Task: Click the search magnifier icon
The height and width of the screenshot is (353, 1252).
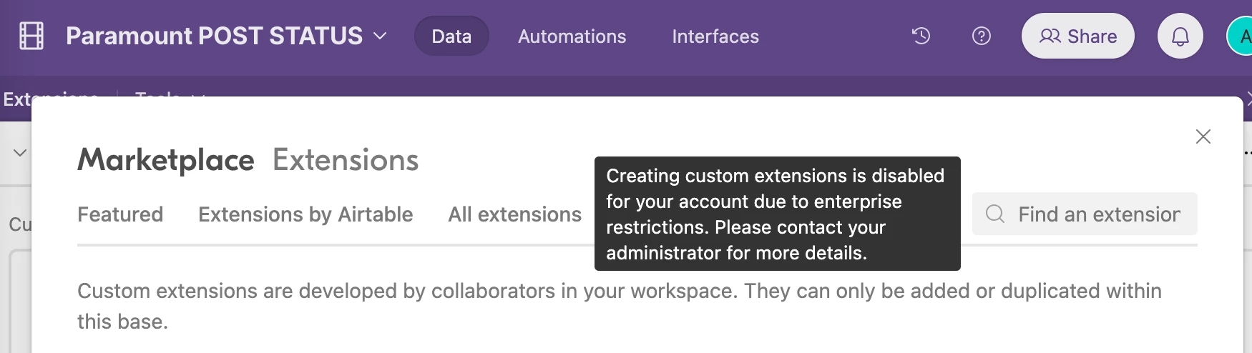Action: click(x=995, y=214)
